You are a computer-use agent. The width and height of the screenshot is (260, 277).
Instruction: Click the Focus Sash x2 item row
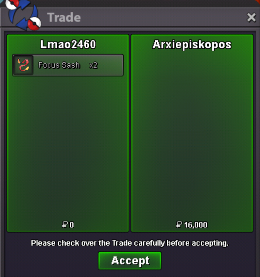tap(68, 65)
